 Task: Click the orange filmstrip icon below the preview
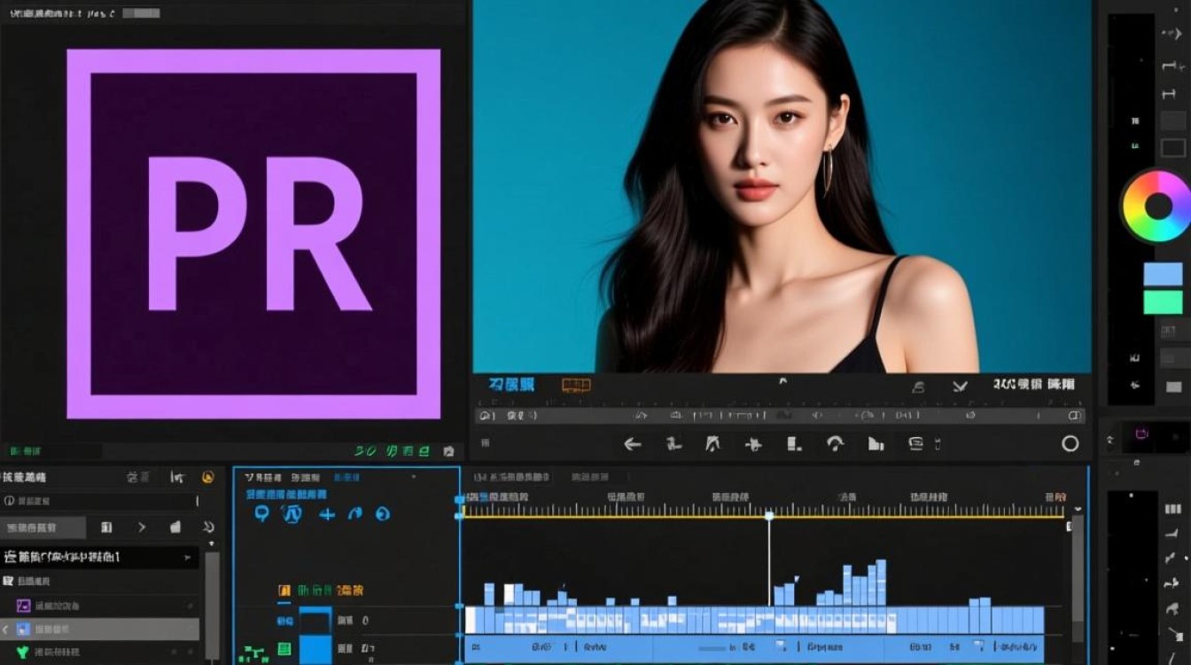click(576, 385)
